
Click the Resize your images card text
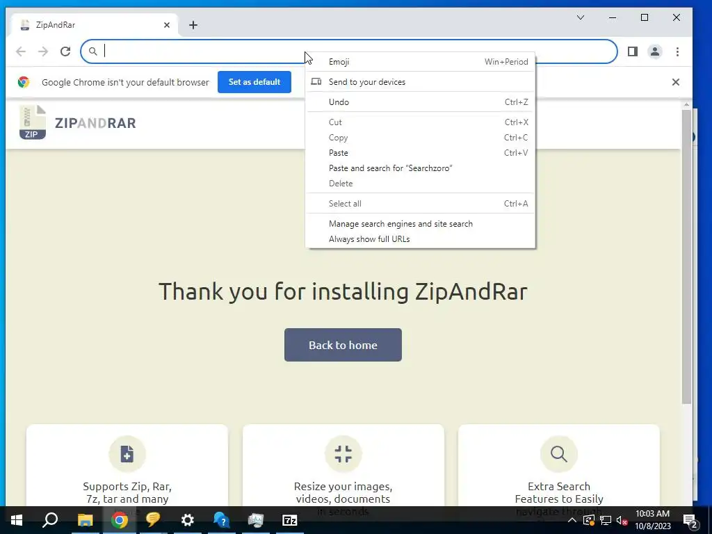(x=343, y=493)
